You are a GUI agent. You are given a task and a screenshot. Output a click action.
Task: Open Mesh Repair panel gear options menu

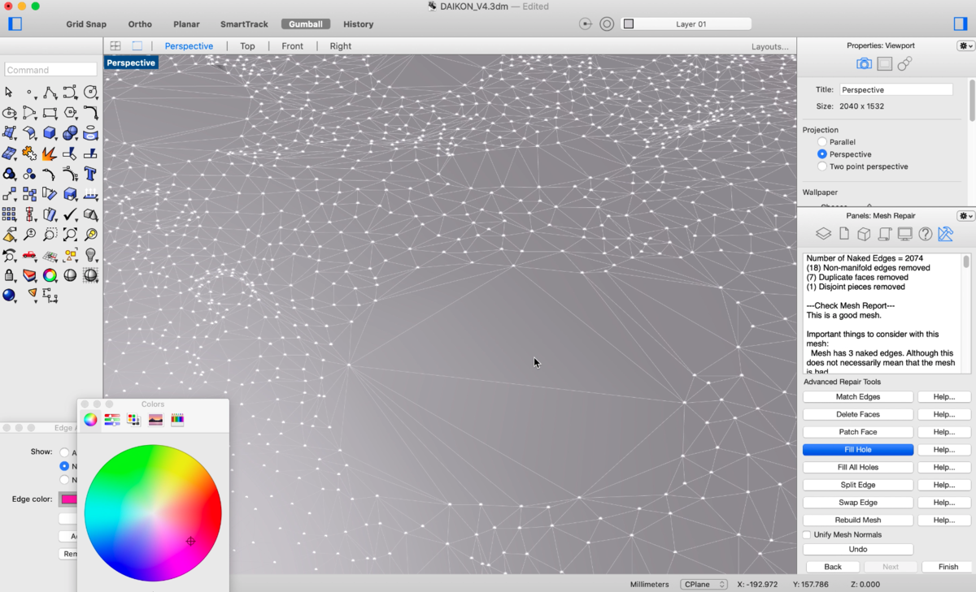click(965, 216)
